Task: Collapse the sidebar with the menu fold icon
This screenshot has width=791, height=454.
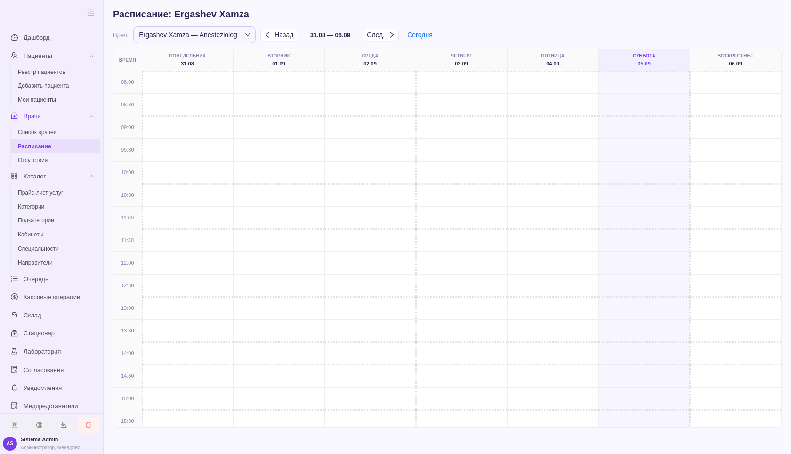Action: pyautogui.click(x=91, y=13)
